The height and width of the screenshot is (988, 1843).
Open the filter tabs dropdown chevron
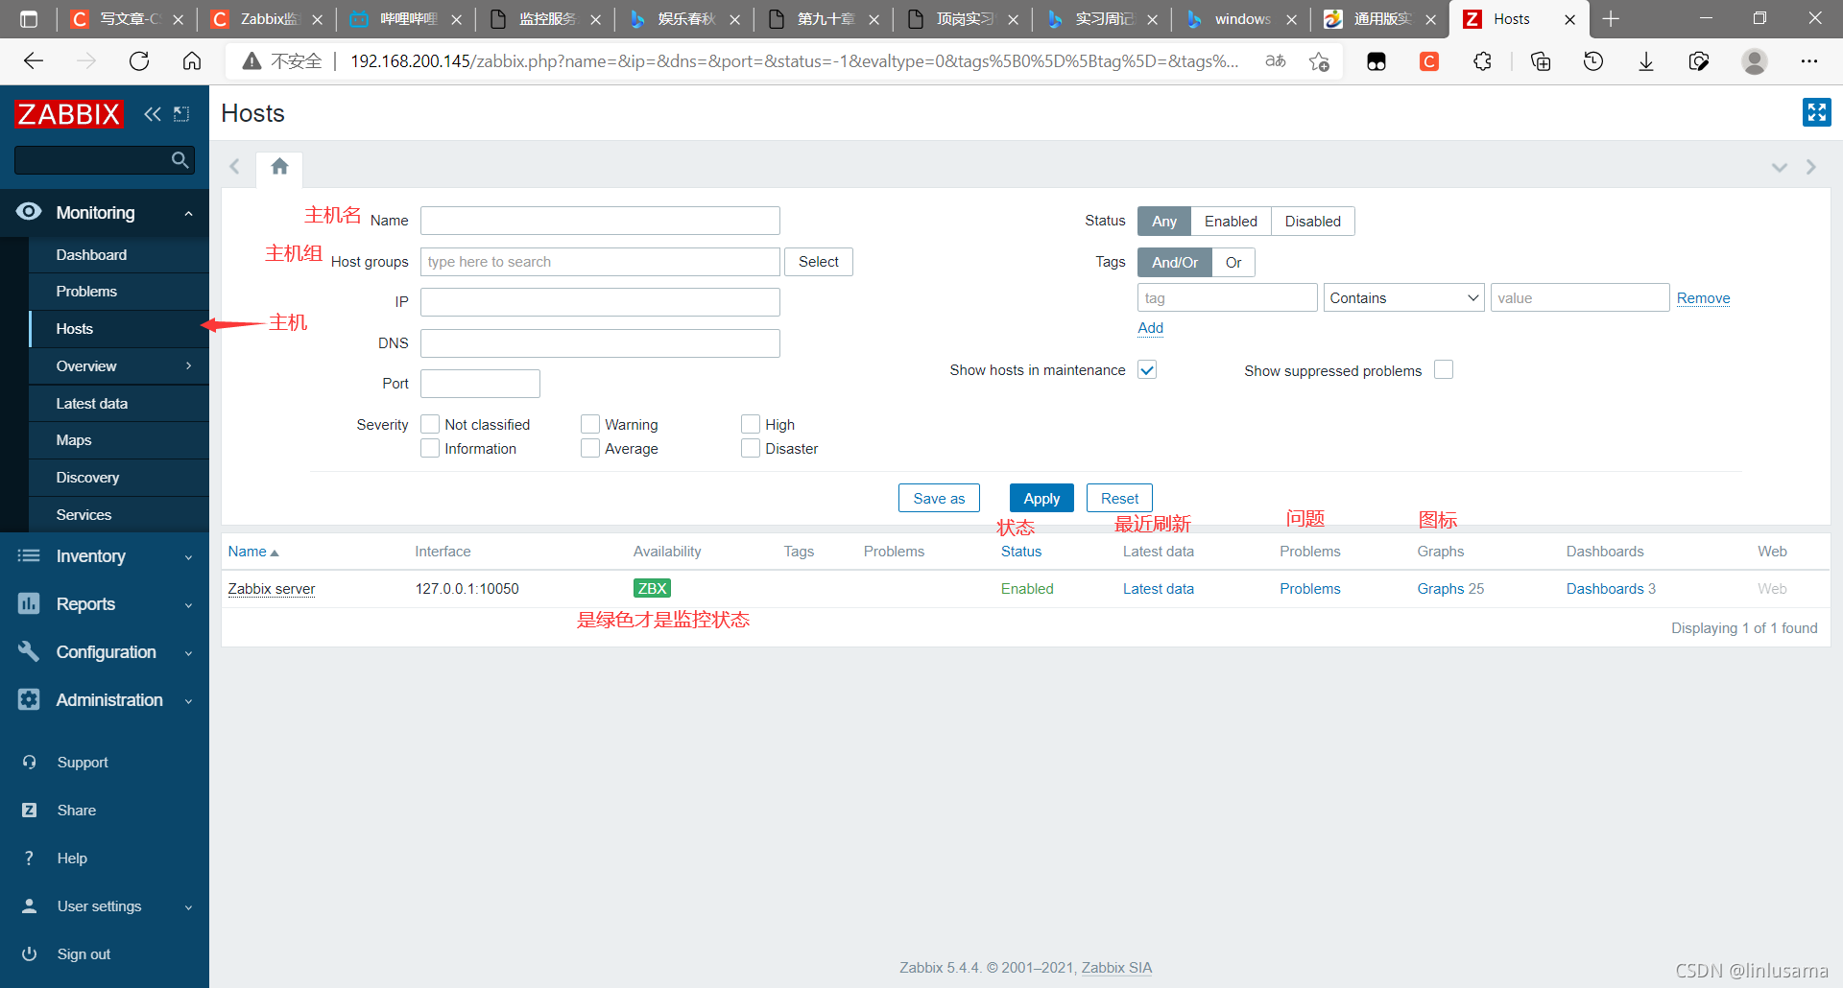point(1779,167)
